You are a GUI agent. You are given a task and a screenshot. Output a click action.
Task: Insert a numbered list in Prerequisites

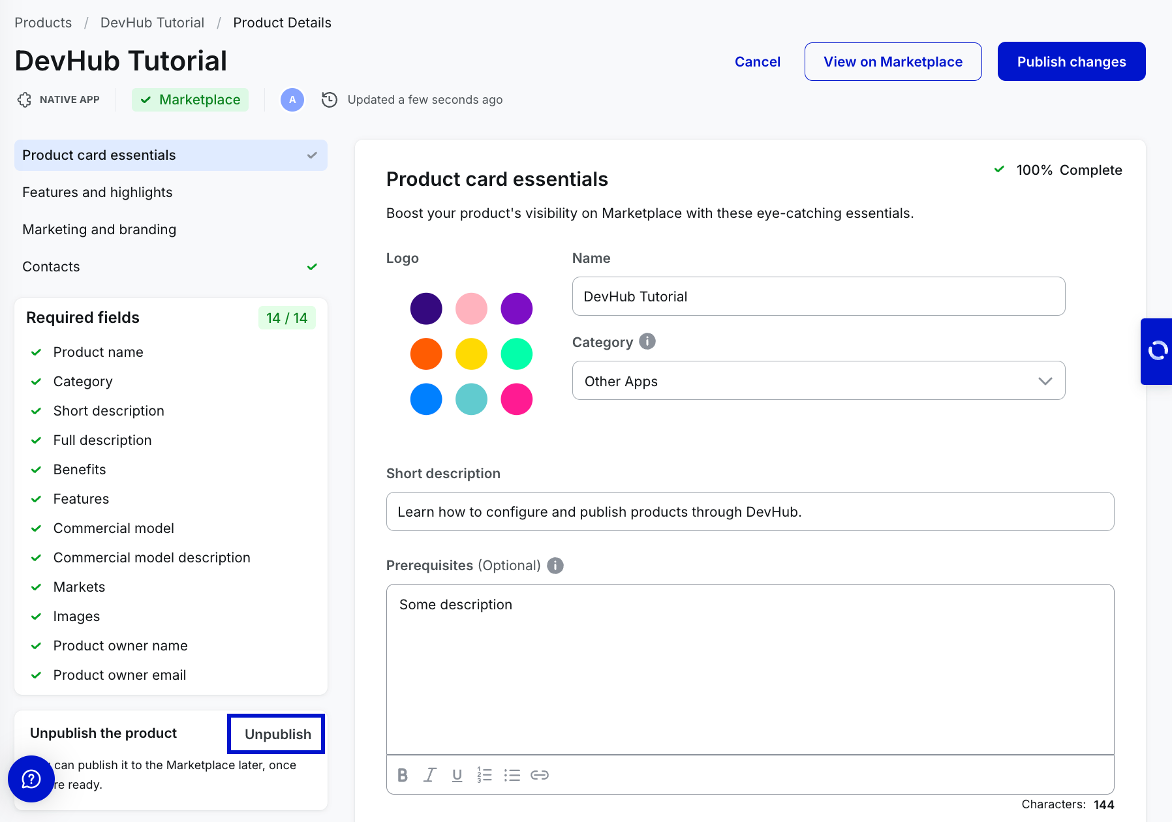point(484,775)
